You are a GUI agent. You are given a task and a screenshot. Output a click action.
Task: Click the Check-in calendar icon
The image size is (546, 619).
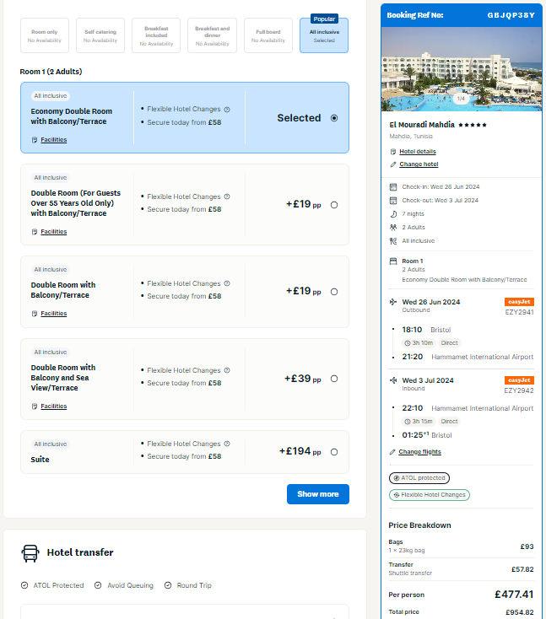[x=393, y=186]
